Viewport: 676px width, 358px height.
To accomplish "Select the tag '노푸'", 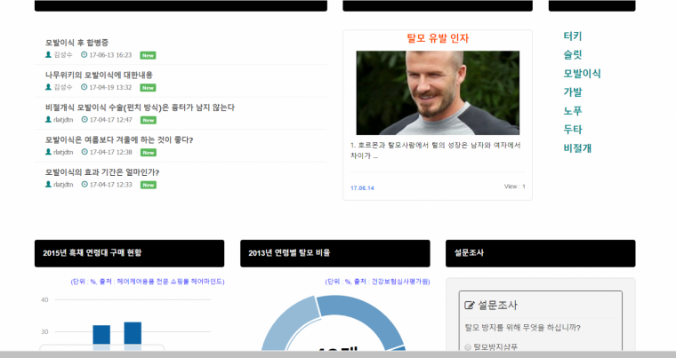I will click(573, 111).
